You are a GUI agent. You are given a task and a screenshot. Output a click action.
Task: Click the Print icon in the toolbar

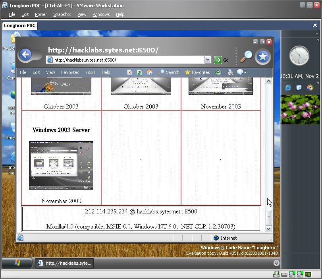coord(230,72)
